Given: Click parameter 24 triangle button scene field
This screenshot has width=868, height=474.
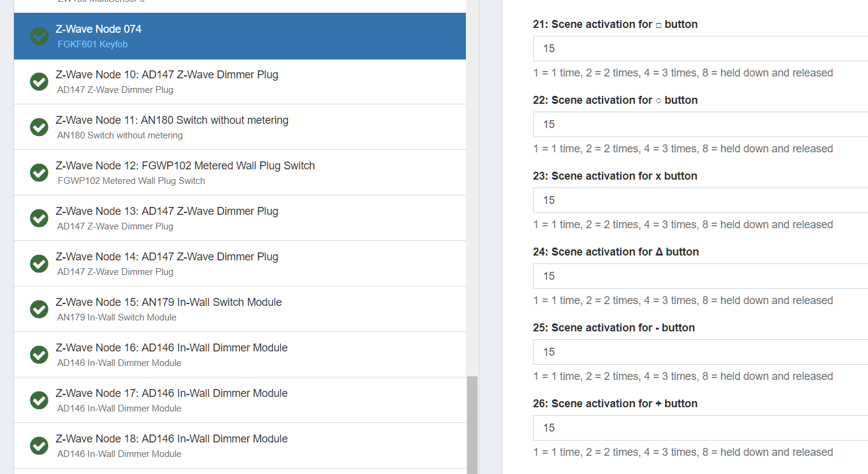Looking at the screenshot, I should click(699, 276).
